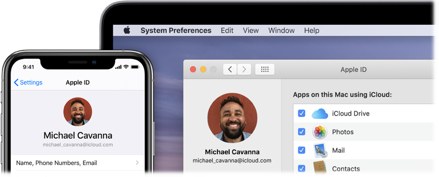
Task: Close the Apple ID window (red button)
Action: pos(193,69)
